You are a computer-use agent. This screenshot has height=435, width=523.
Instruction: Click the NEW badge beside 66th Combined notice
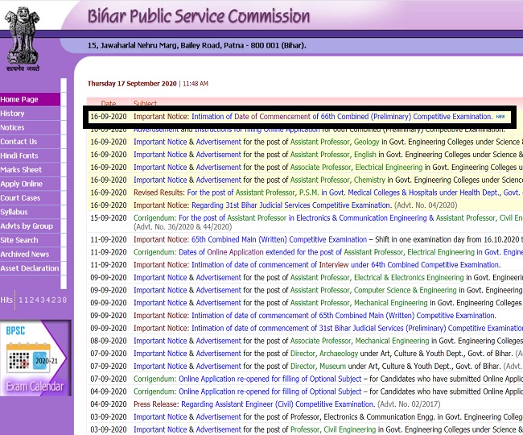tap(500, 117)
